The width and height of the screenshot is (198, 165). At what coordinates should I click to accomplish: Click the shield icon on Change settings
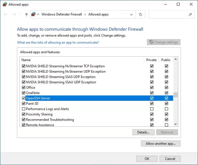pos(151,42)
